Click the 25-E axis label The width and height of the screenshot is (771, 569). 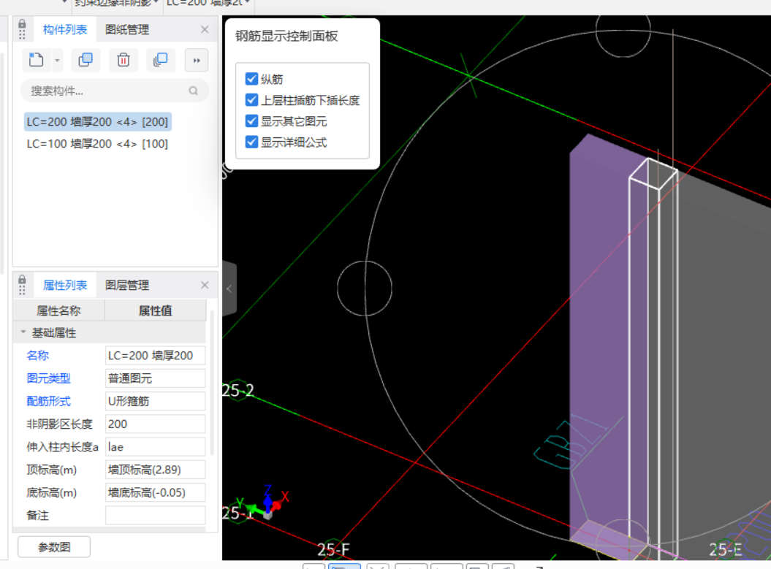point(726,549)
